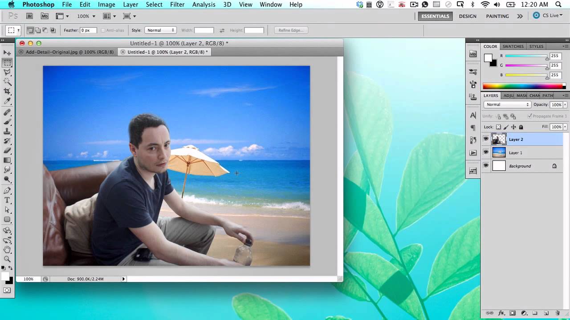Select the Rectangular Marquee tool in toolbox
The image size is (570, 320).
(x=7, y=63)
